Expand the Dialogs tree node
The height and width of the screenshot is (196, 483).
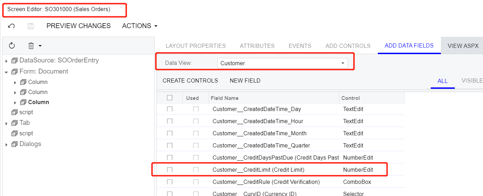[x=6, y=145]
